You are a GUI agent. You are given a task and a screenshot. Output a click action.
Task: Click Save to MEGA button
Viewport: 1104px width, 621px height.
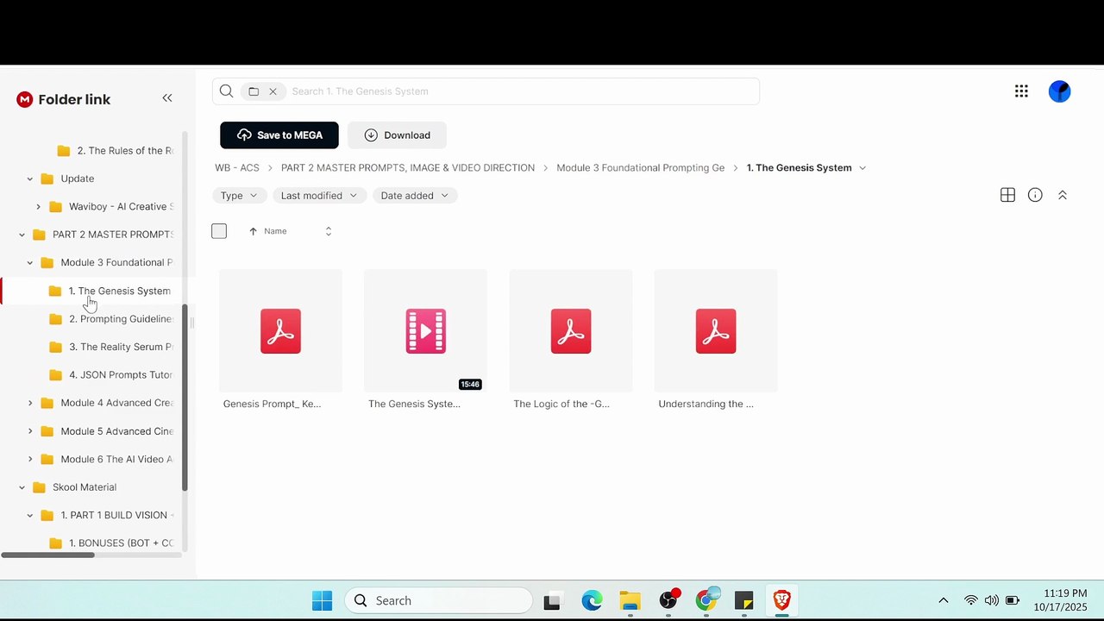pos(279,135)
